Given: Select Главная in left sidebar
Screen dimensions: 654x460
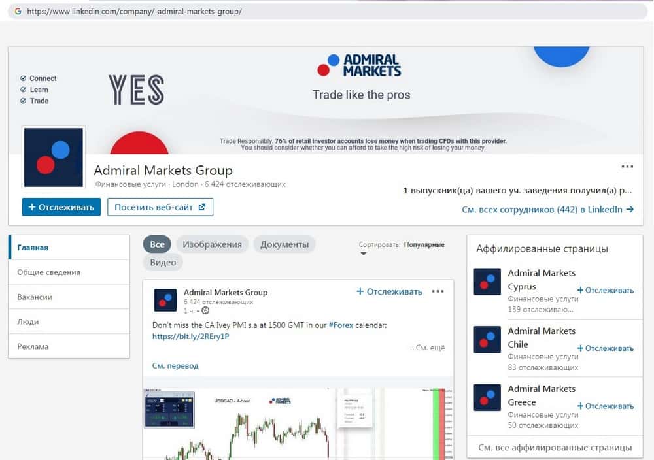Looking at the screenshot, I should (x=69, y=248).
